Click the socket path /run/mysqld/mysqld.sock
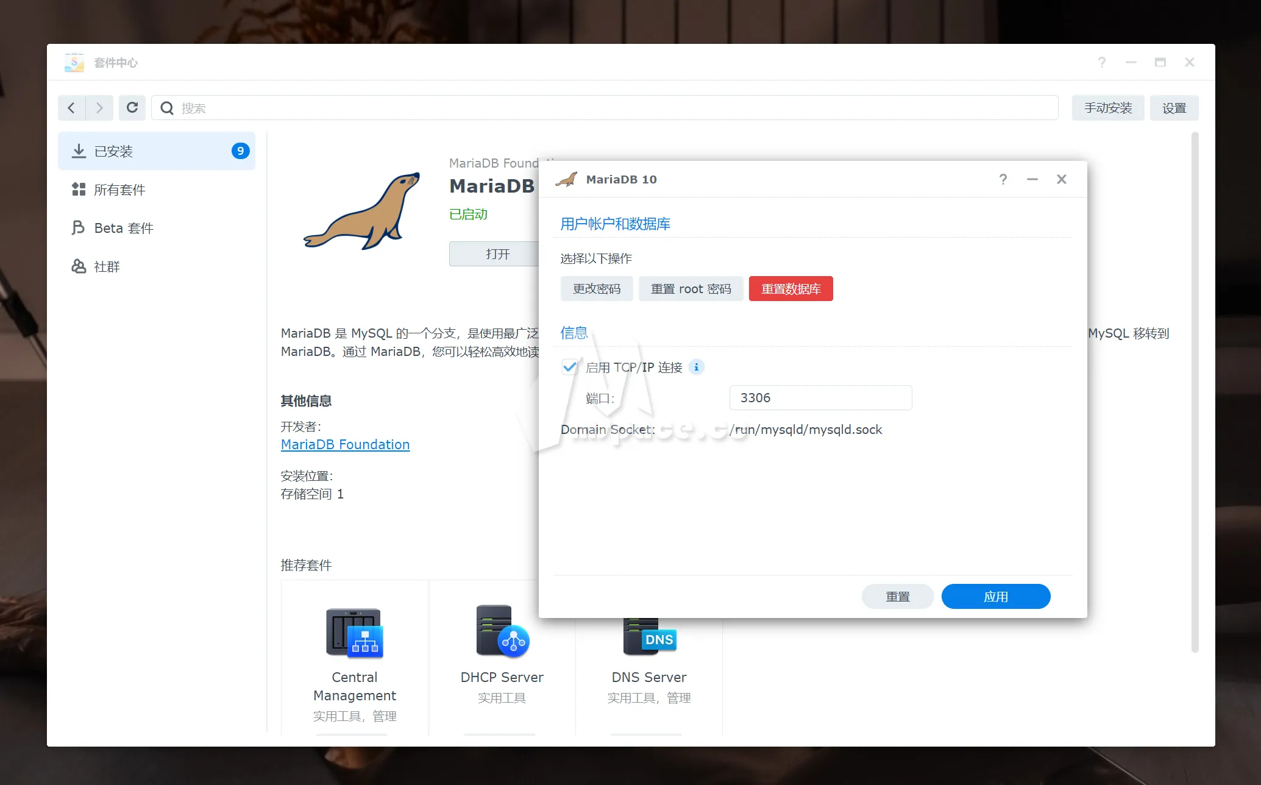The height and width of the screenshot is (785, 1261). [806, 430]
